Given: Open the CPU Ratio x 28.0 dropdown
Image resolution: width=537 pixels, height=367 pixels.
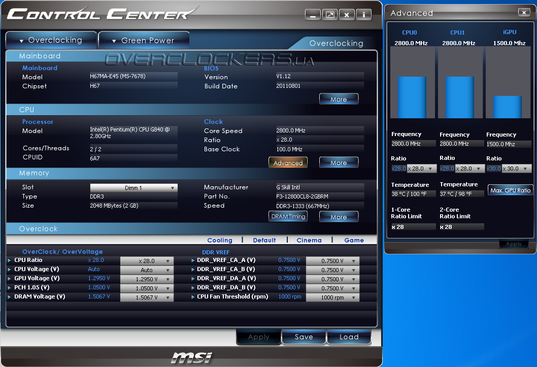Looking at the screenshot, I should [x=147, y=261].
